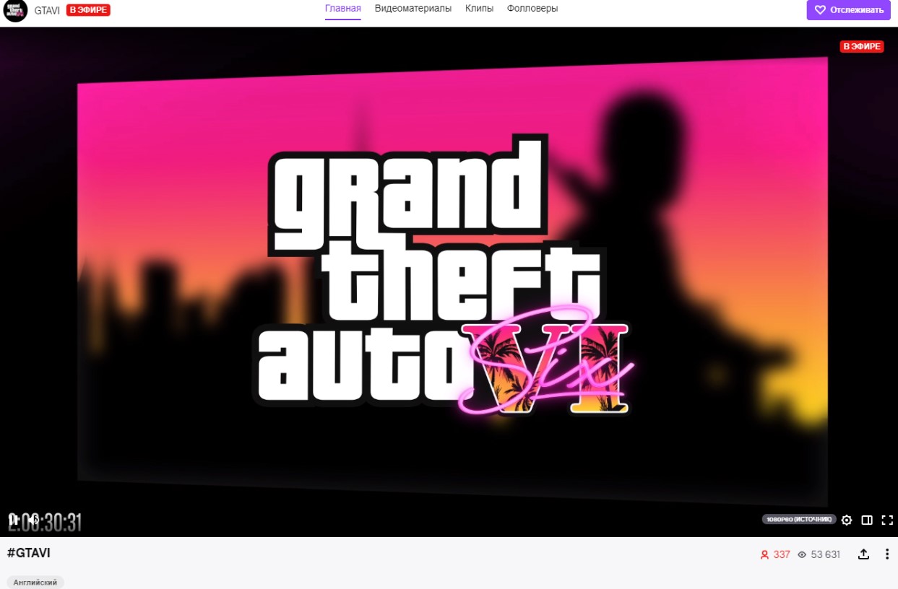The height and width of the screenshot is (589, 898).
Task: Open the 1080p60 quality selector
Action: 798,519
